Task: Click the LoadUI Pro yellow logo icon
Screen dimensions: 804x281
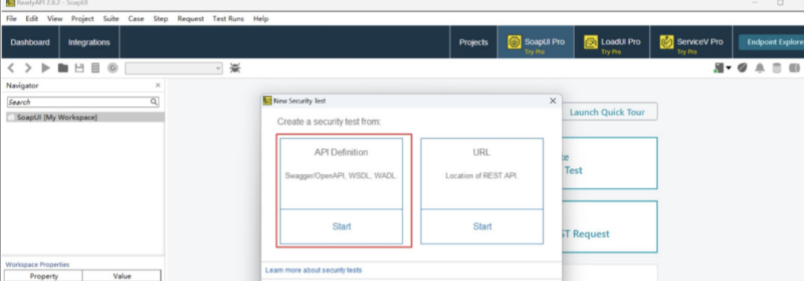Action: coord(591,42)
